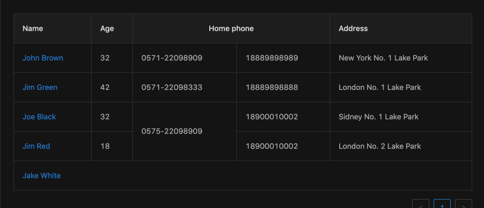This screenshot has width=484, height=208.
Task: Click the Home phone column header
Action: 231,28
